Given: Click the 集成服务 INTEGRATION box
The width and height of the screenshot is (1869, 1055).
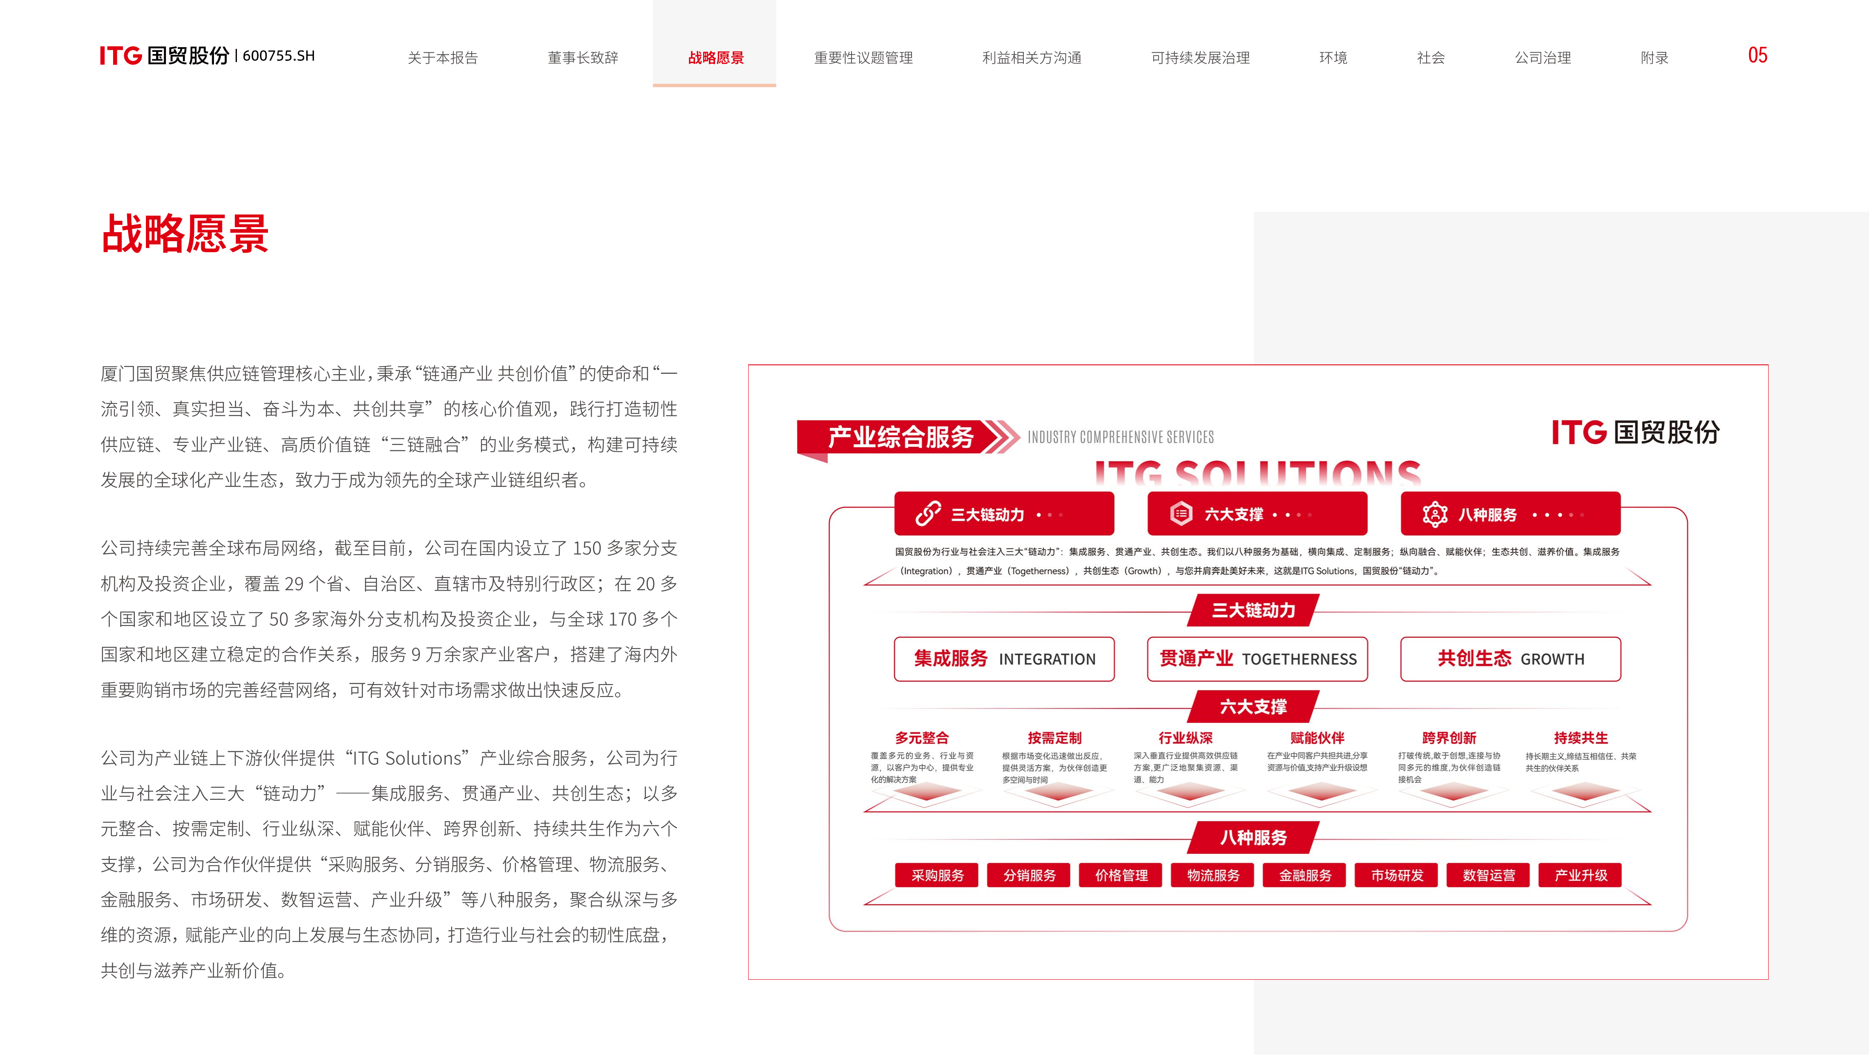Looking at the screenshot, I should coord(1004,659).
